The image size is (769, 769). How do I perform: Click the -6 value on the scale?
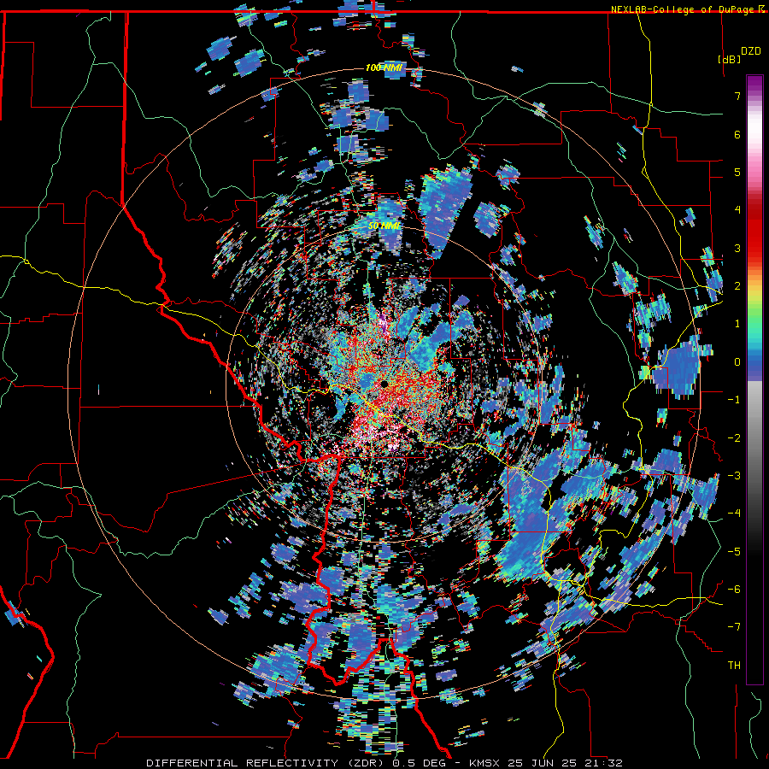[x=734, y=590]
